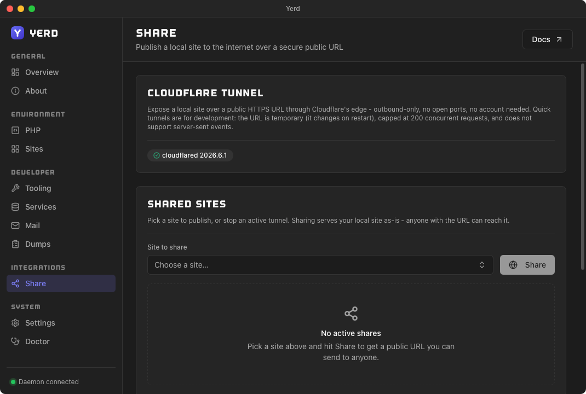
Task: Click the green macOS zoom window button
Action: (x=32, y=9)
